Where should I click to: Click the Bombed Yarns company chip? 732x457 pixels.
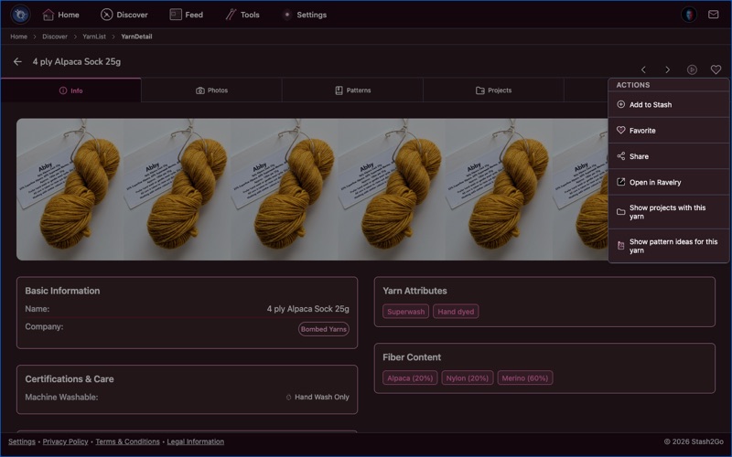pyautogui.click(x=324, y=329)
